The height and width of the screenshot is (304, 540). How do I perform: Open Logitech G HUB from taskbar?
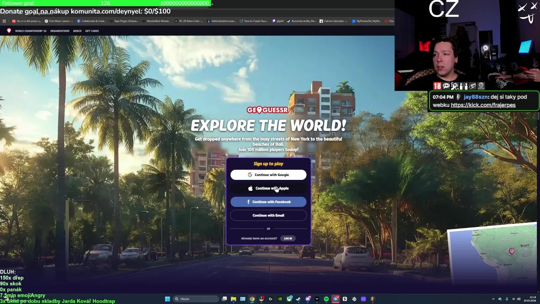270,299
